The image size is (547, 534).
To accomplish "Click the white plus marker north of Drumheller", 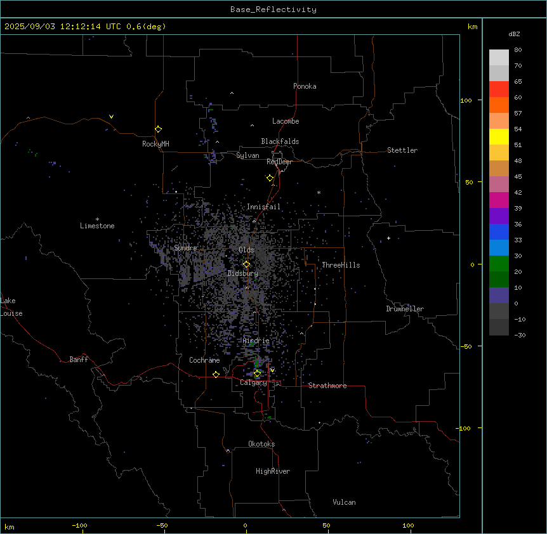I will [388, 238].
